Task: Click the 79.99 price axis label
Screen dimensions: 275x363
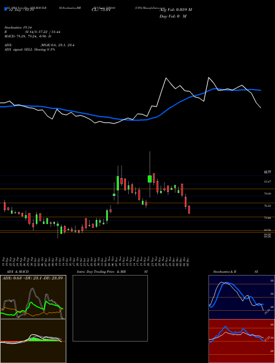Action: click(x=267, y=194)
